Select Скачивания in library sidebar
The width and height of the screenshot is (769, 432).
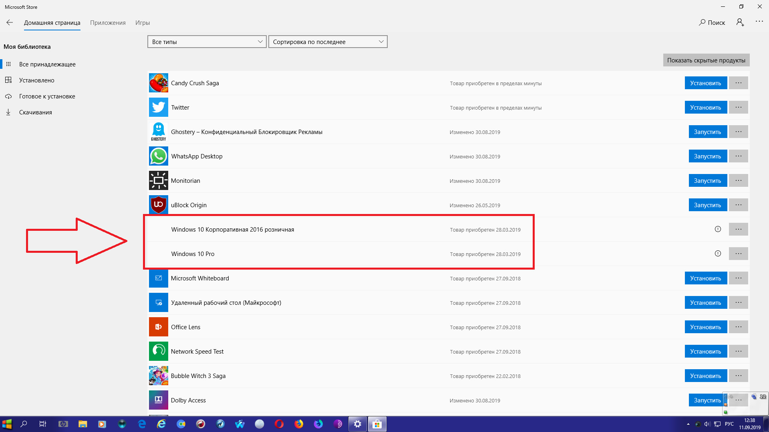point(36,112)
